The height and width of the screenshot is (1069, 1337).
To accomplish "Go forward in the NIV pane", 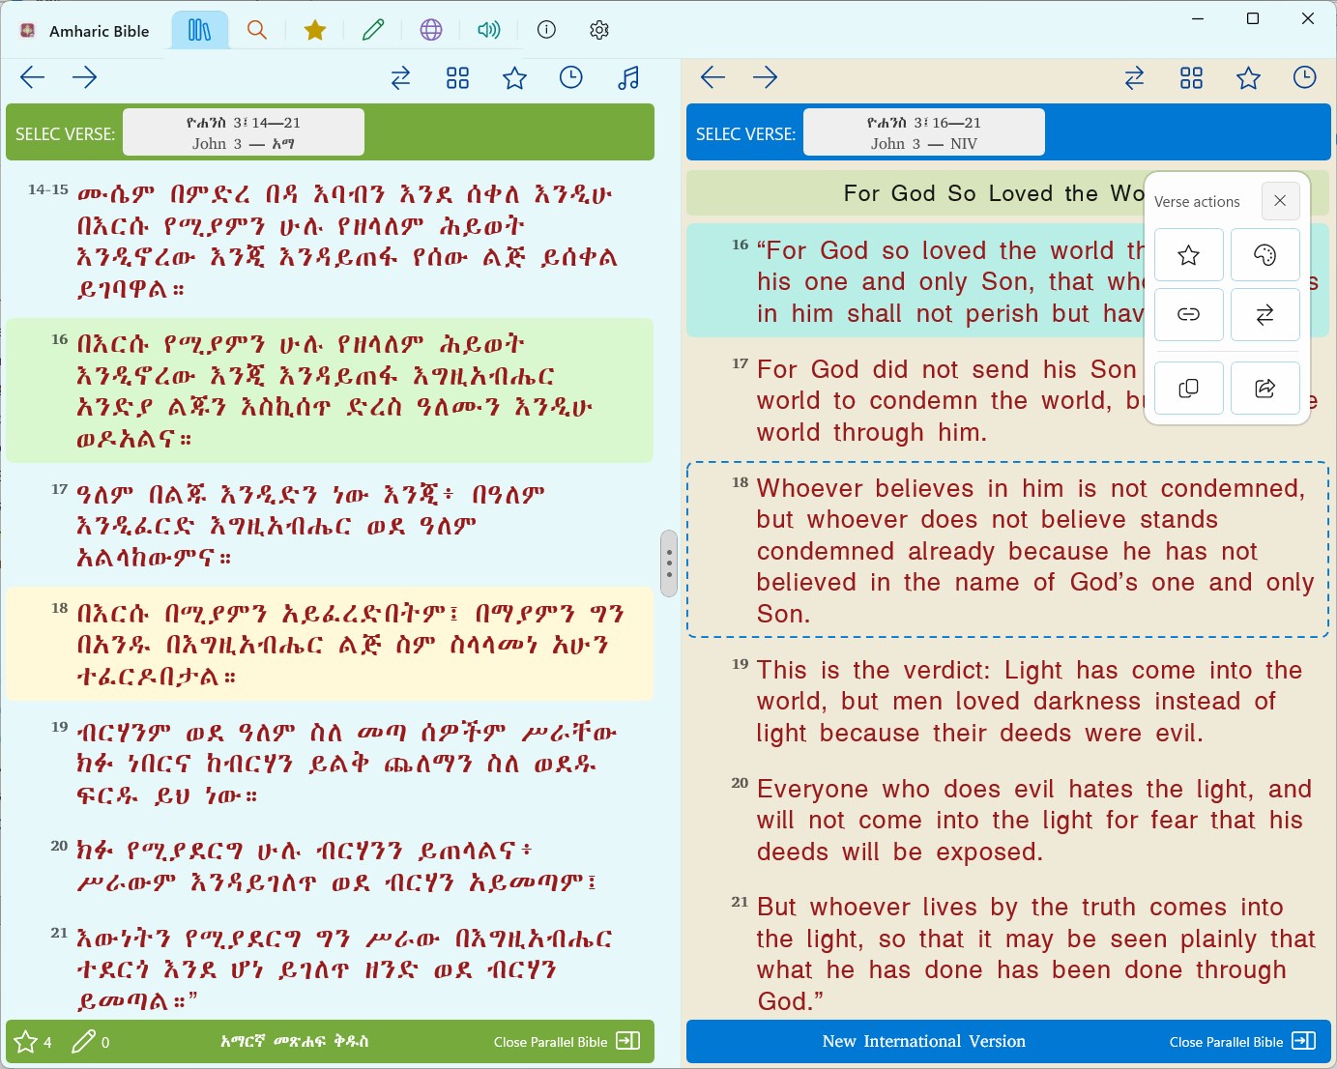I will pos(766,77).
